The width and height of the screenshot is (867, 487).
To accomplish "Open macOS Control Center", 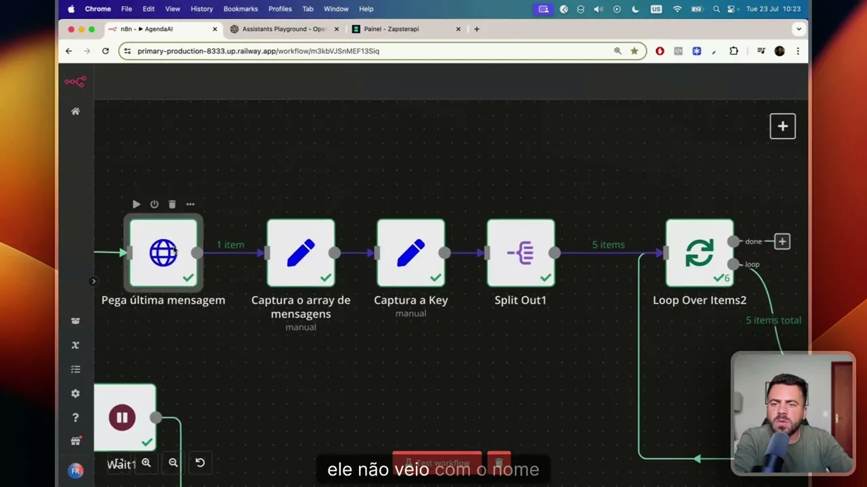I will [x=731, y=9].
